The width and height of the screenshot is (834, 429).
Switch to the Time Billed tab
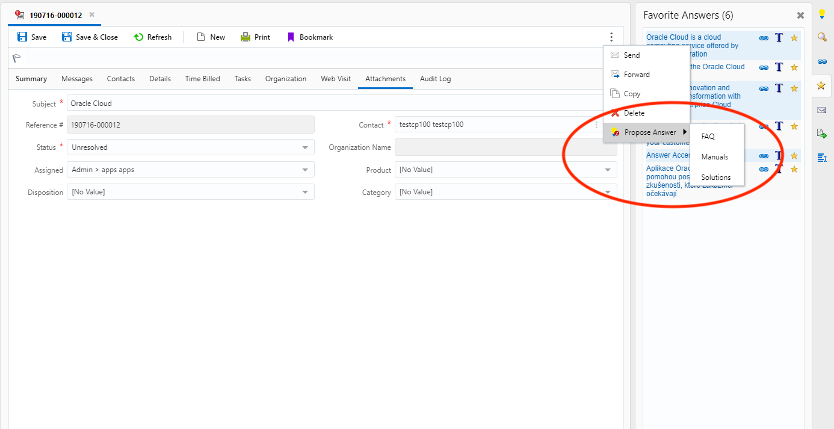[203, 79]
